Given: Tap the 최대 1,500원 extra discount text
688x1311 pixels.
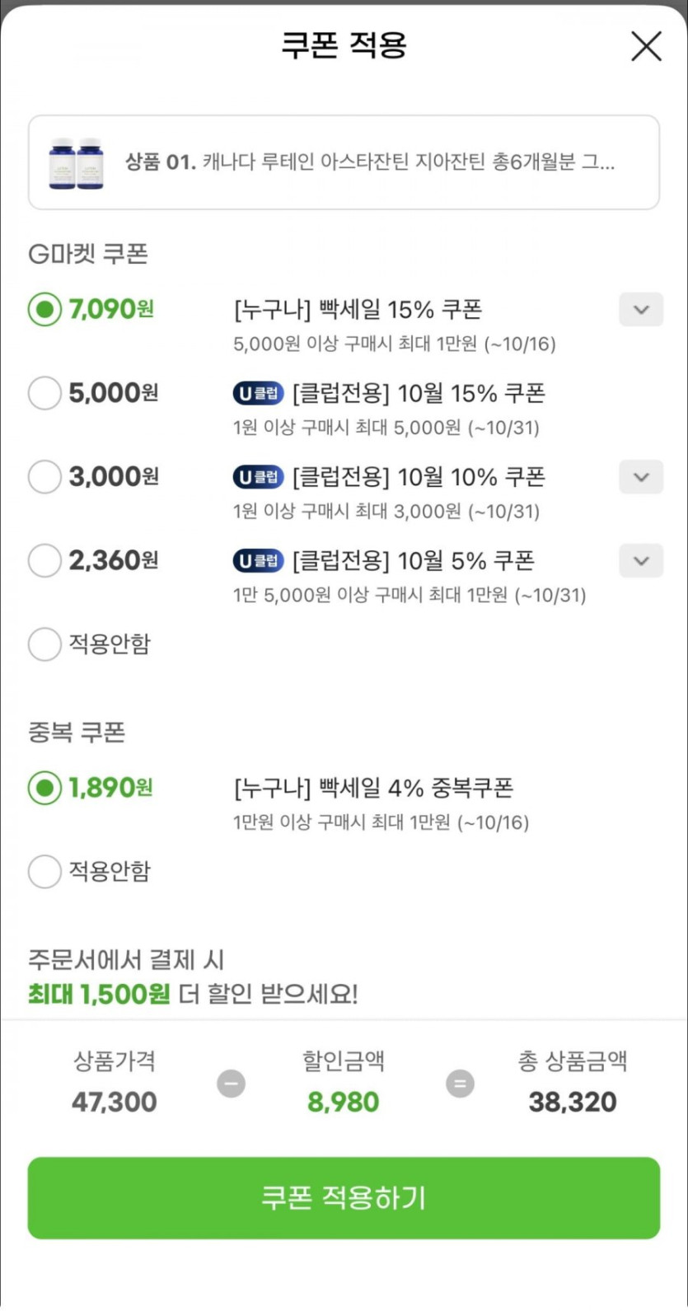Looking at the screenshot, I should (x=99, y=995).
